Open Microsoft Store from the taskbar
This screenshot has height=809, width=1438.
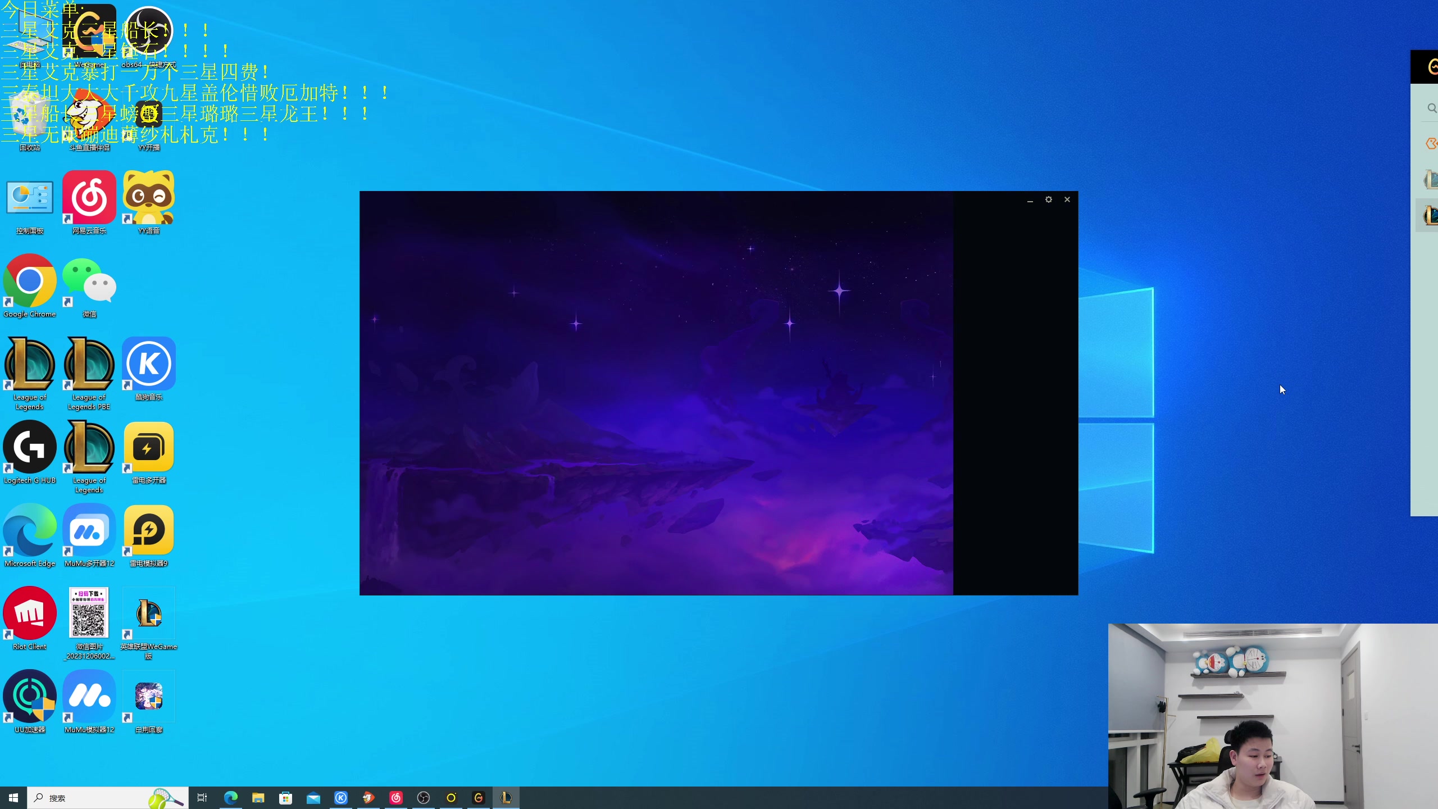click(x=286, y=798)
